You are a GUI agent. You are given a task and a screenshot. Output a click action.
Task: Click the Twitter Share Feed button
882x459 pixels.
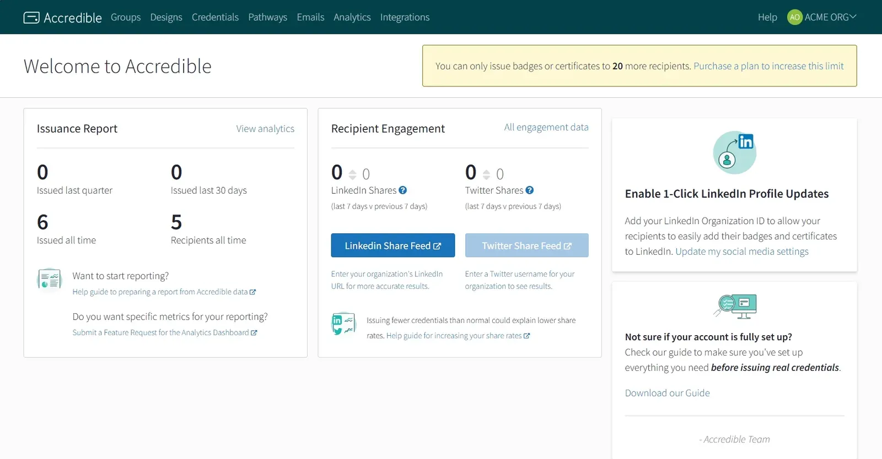(x=526, y=245)
